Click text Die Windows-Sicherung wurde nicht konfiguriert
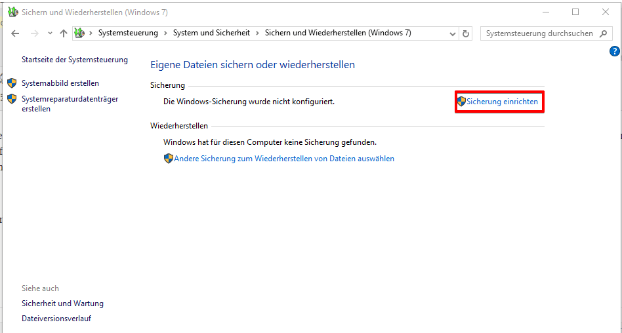 (249, 102)
